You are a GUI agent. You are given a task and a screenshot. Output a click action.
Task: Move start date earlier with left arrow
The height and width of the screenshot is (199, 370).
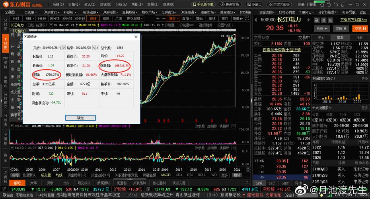(60, 48)
